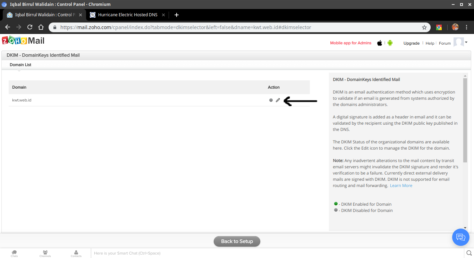Click the pencil edit icon for kwt.web.id
This screenshot has width=474, height=258.
coord(278,100)
